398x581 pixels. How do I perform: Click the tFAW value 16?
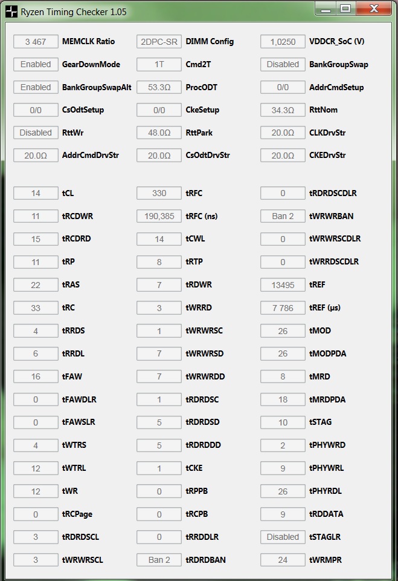click(36, 377)
